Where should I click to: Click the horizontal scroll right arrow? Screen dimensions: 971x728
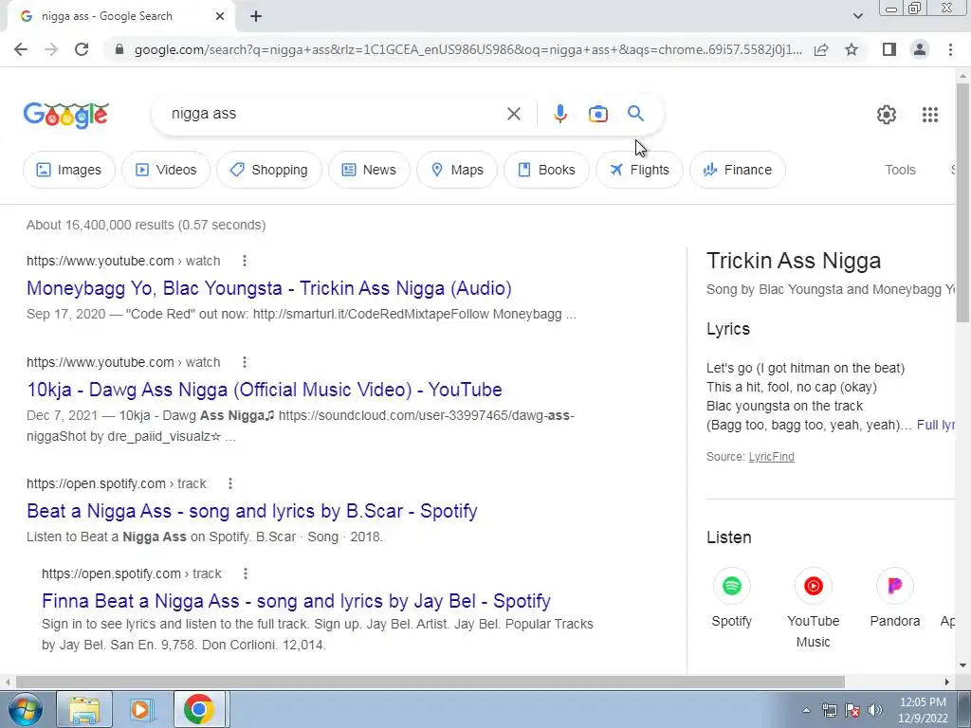click(x=947, y=682)
